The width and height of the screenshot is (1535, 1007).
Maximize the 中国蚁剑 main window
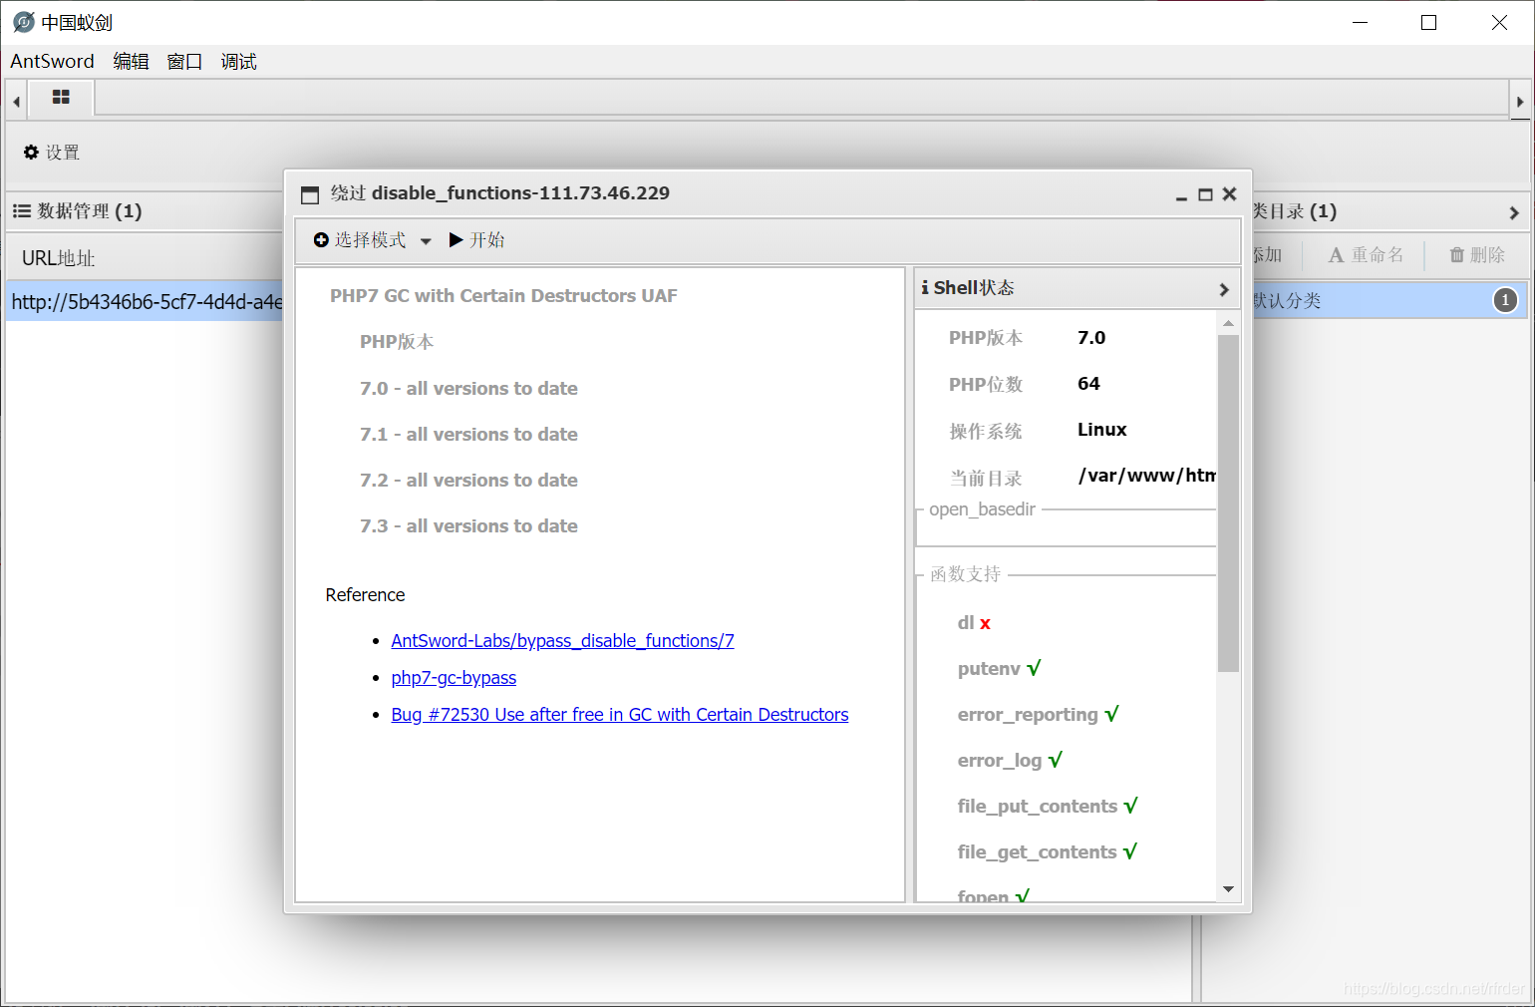coord(1428,22)
